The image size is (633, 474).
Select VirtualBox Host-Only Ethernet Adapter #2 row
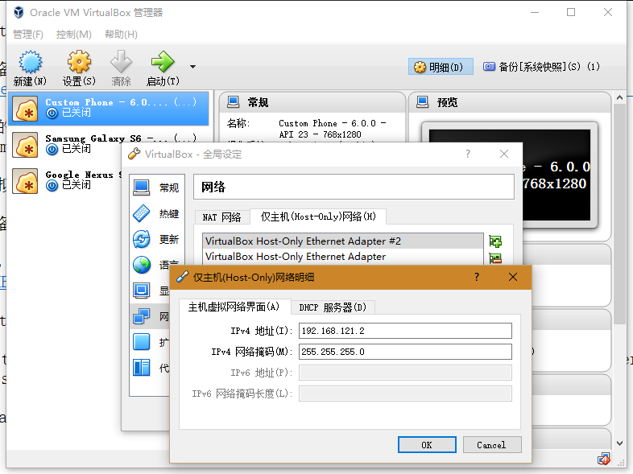[x=343, y=241]
